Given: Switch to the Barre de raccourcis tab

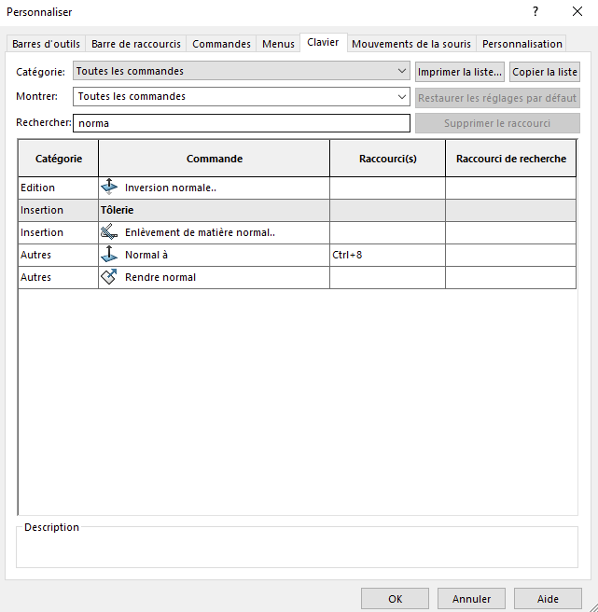Looking at the screenshot, I should click(136, 44).
